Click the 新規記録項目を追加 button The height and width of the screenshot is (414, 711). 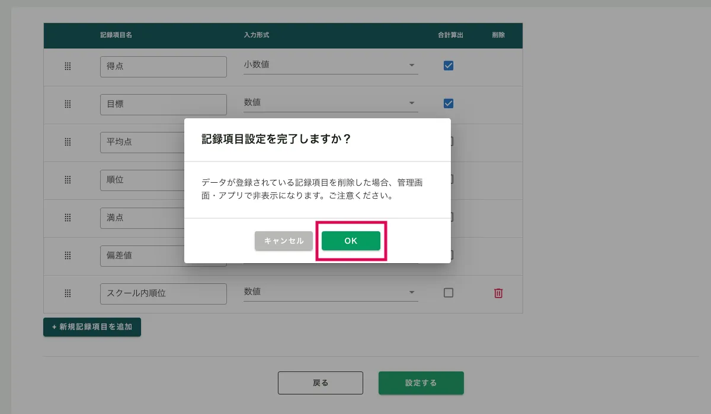pyautogui.click(x=92, y=327)
